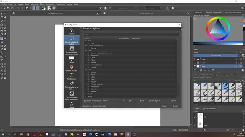Open the Rendimiento settings page
Screen dimensions: 245x137
tap(72, 76)
